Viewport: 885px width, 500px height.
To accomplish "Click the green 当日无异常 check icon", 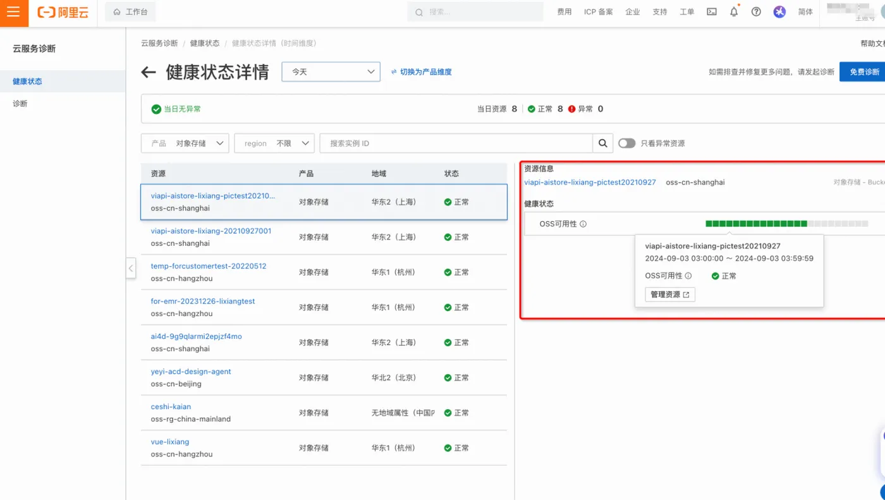I will (156, 109).
